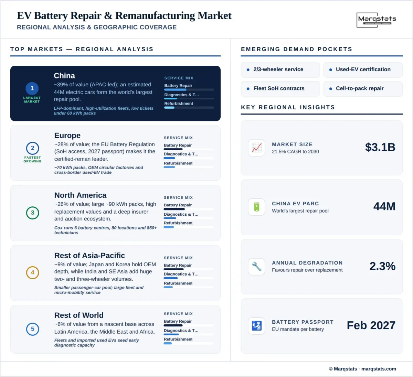Click the market size chart icon
The image size is (413, 377).
point(257,148)
